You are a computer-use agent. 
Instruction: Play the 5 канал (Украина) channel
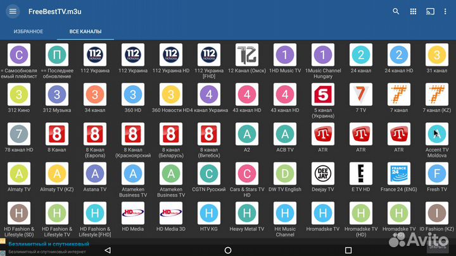[323, 95]
